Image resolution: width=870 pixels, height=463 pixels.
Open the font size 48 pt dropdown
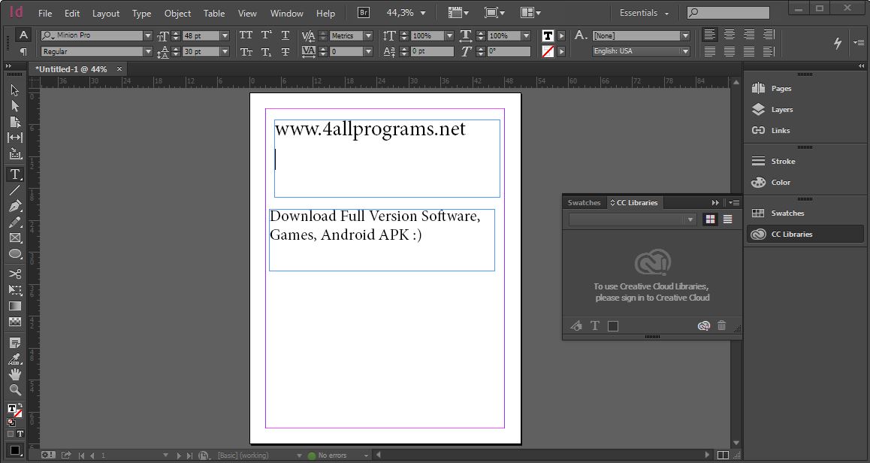point(225,35)
